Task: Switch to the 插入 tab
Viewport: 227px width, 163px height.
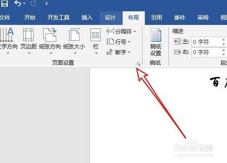Action: [x=87, y=18]
